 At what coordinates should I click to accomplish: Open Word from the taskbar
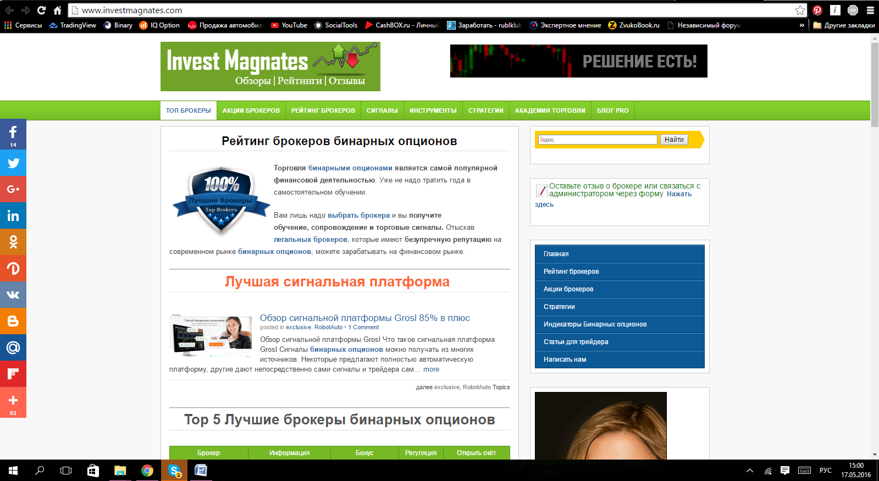pyautogui.click(x=201, y=471)
